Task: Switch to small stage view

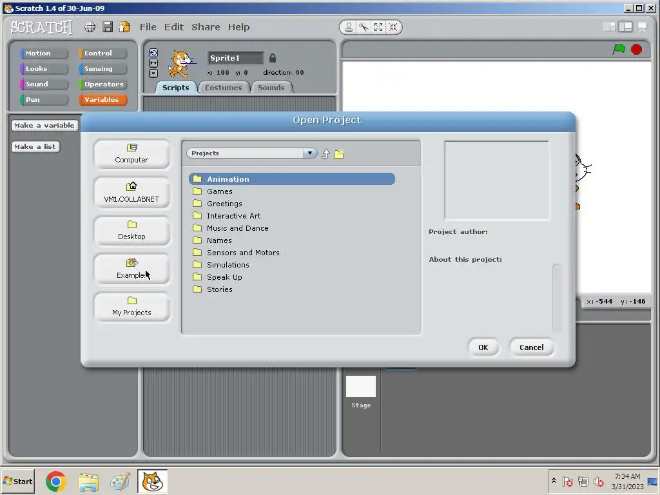Action: pyautogui.click(x=609, y=27)
